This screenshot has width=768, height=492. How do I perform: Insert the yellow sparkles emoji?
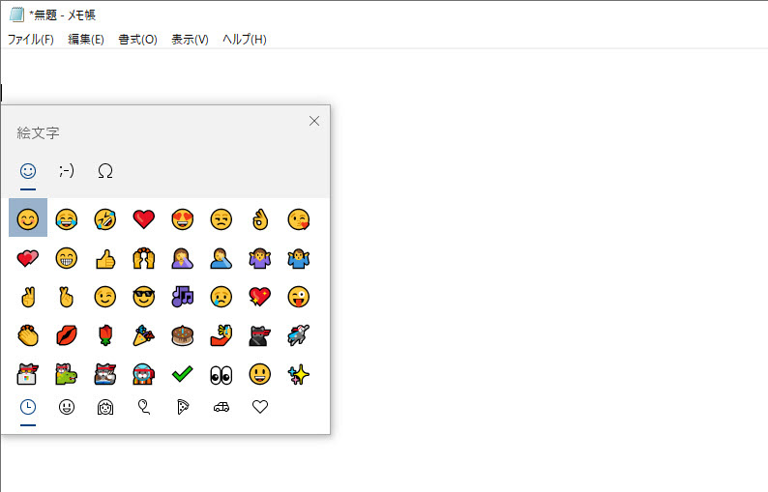tap(298, 374)
